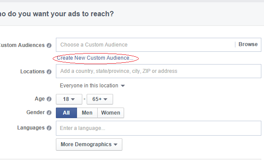Click the Locations label text
This screenshot has height=162, width=264.
point(33,72)
